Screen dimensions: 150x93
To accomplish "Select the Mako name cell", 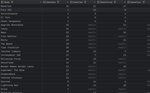I will (x=21, y=32).
